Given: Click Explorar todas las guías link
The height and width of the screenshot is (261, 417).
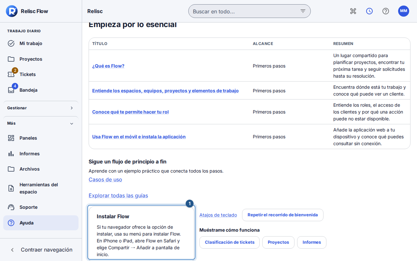Looking at the screenshot, I should pos(118,196).
